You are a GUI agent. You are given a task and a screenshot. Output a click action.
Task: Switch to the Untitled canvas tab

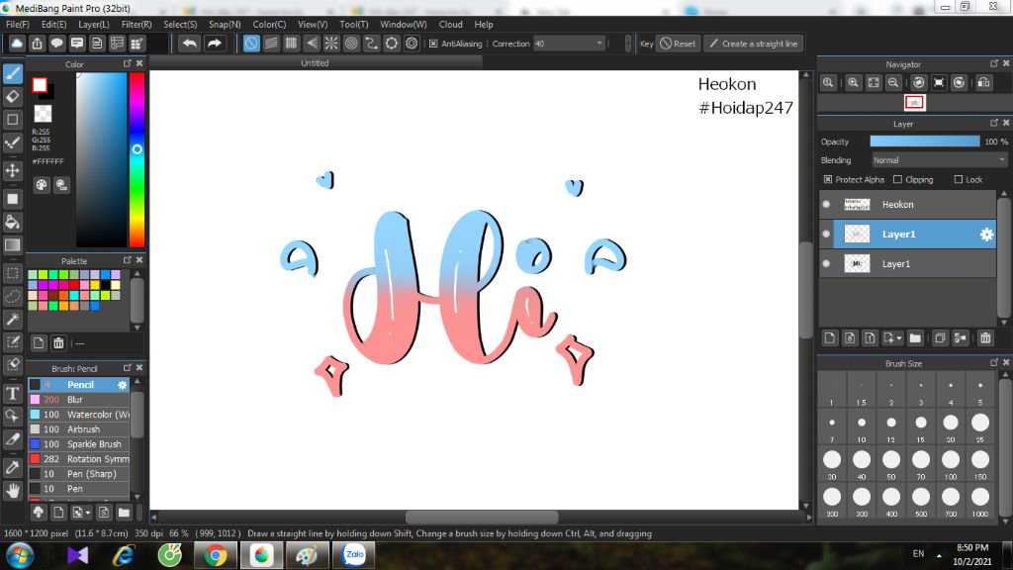[316, 63]
